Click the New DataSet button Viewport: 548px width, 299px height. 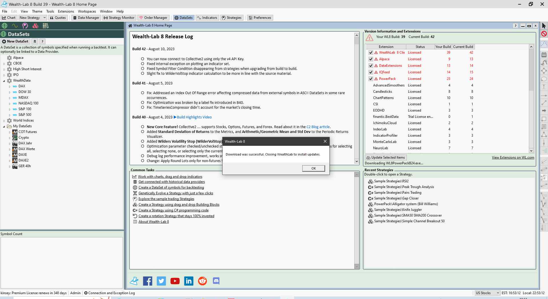pos(15,41)
